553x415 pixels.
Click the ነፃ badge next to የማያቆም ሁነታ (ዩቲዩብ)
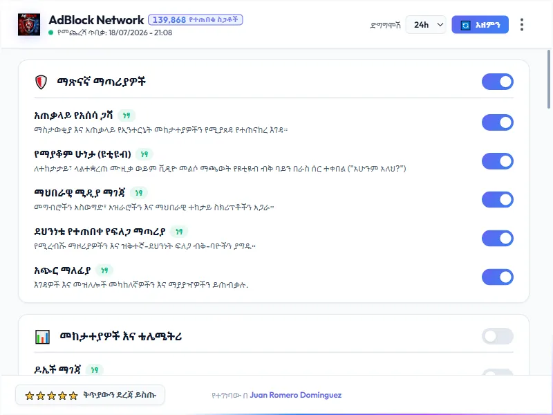(144, 154)
